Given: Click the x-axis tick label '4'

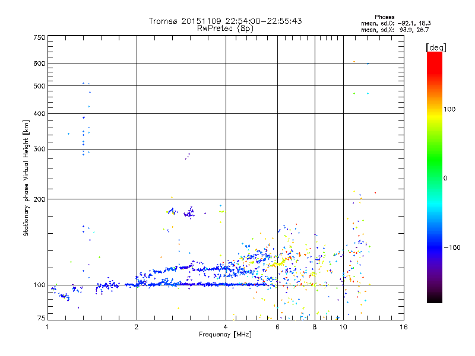Looking at the screenshot, I should [226, 327].
